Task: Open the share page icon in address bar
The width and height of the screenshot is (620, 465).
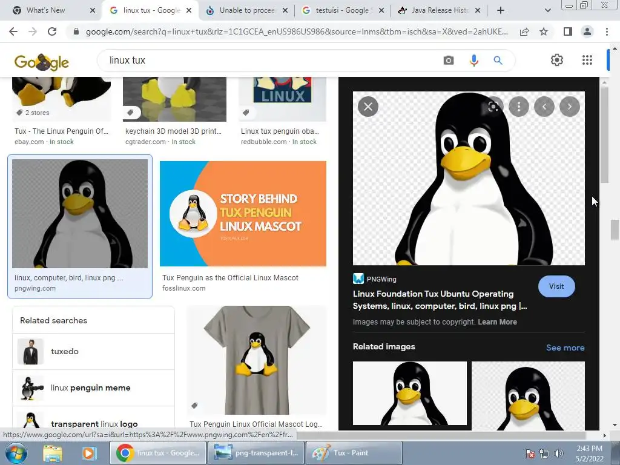Action: tap(524, 31)
